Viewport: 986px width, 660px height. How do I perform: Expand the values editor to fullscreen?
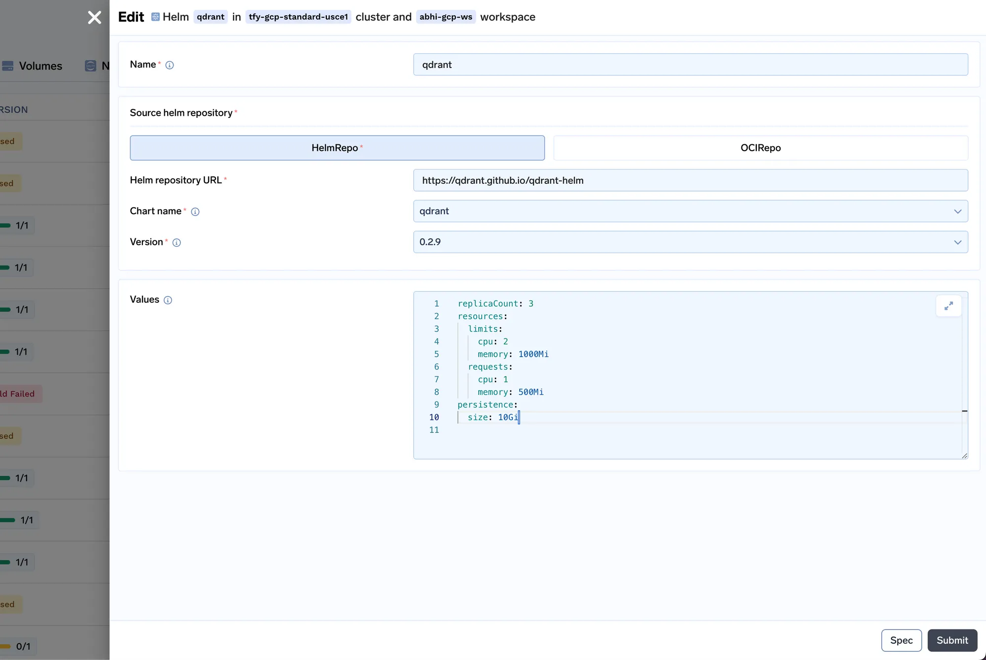[948, 306]
